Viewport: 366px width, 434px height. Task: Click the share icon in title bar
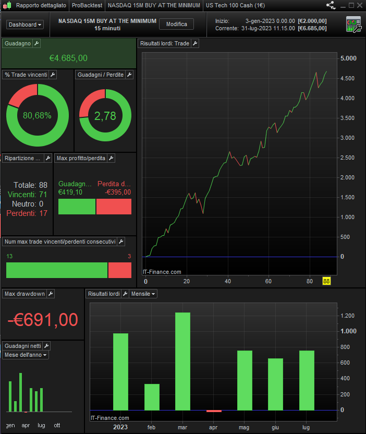[x=331, y=5]
